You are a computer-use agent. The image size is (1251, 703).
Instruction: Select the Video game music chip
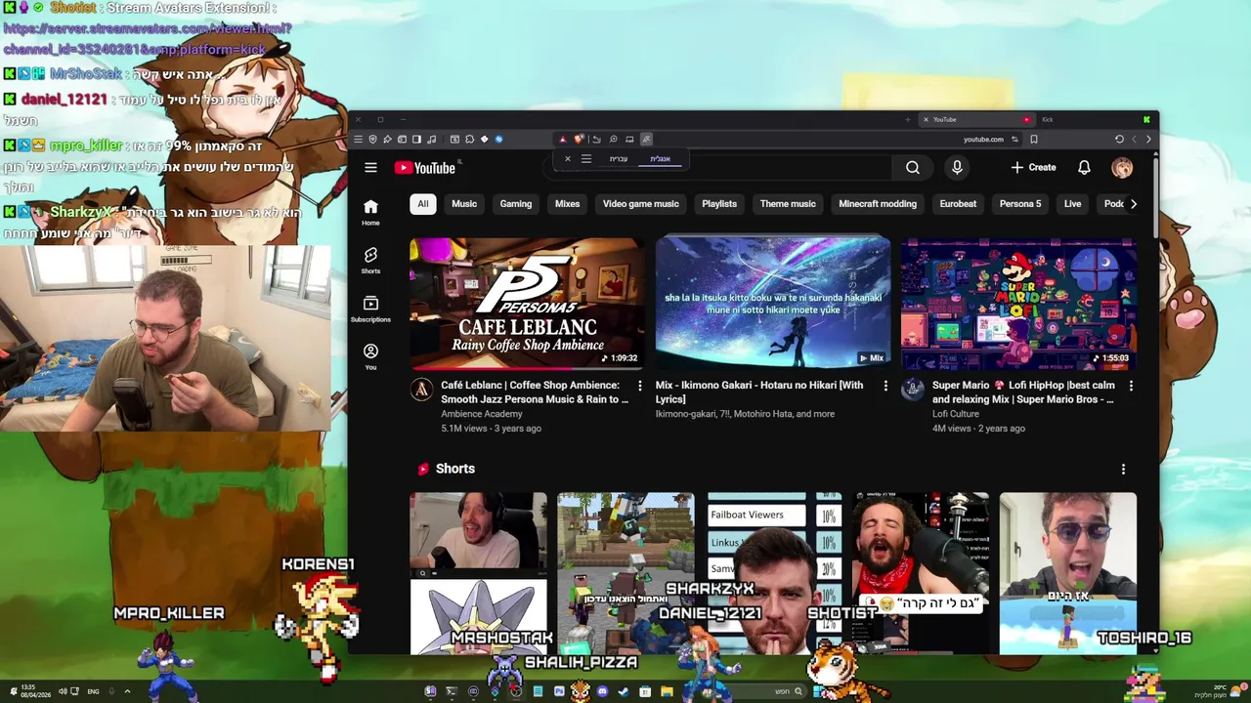640,204
